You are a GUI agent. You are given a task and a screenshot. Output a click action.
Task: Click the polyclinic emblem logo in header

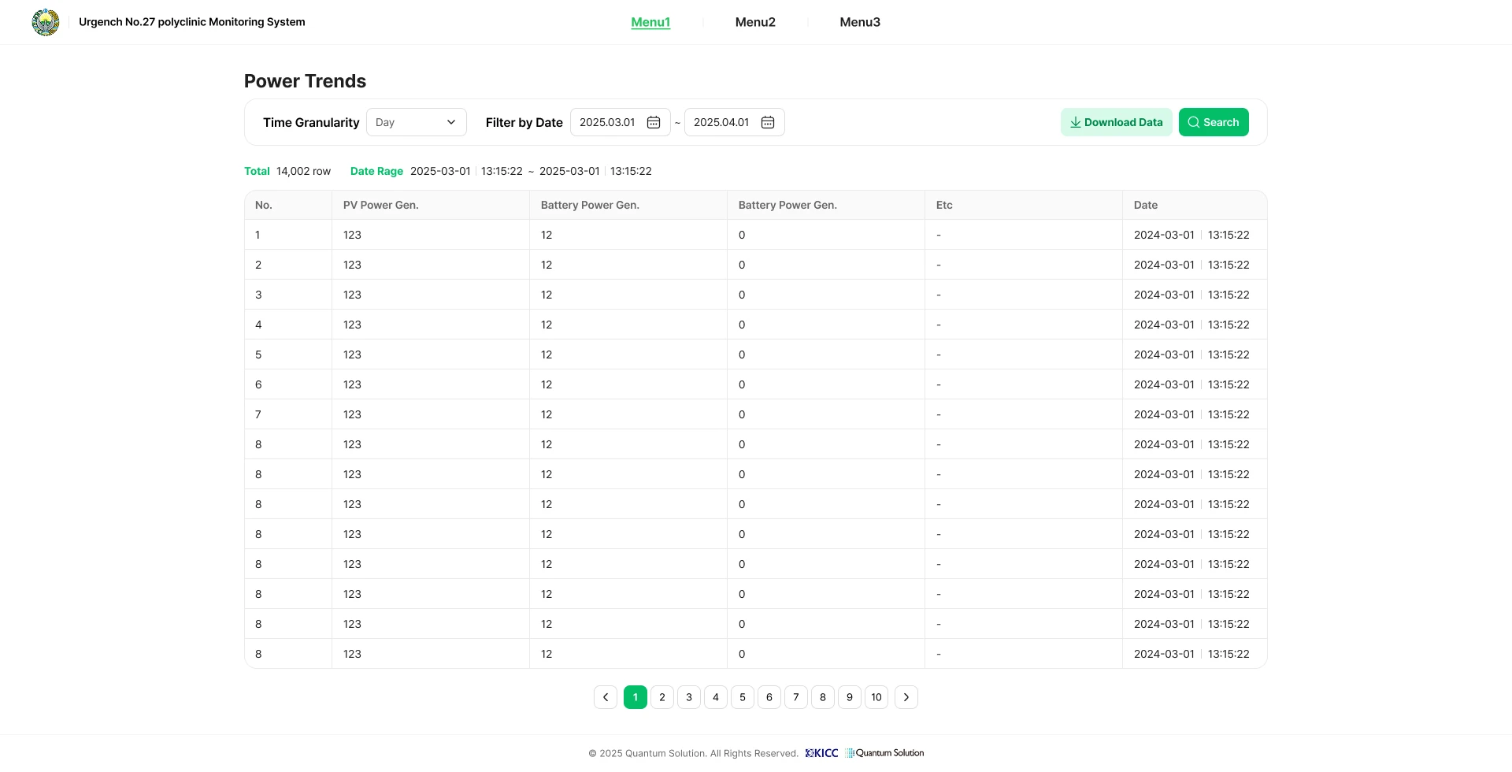pos(46,22)
